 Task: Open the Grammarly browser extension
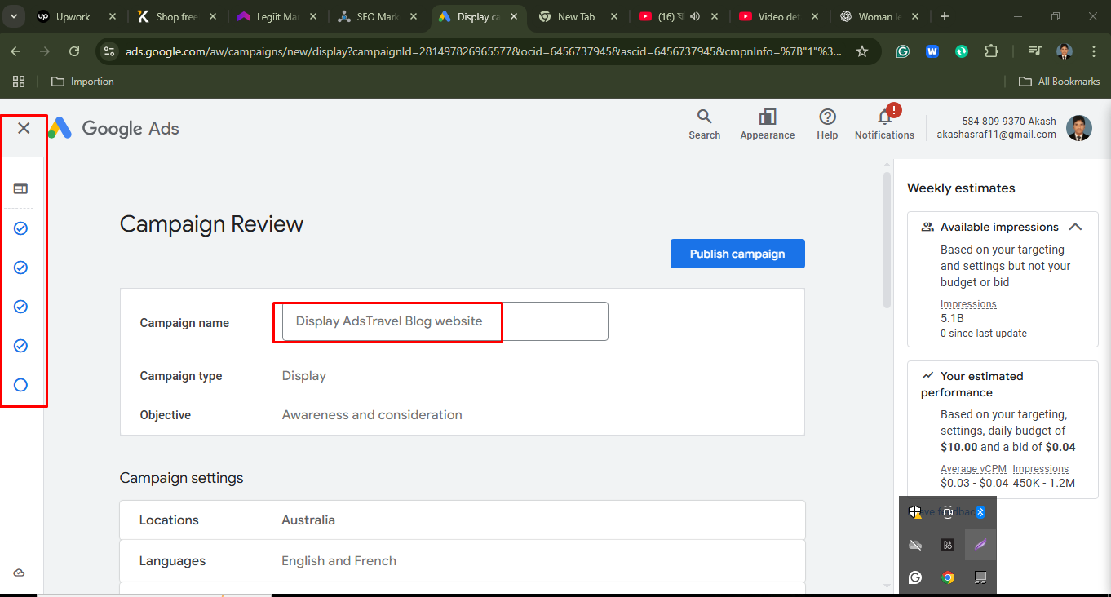pos(902,51)
